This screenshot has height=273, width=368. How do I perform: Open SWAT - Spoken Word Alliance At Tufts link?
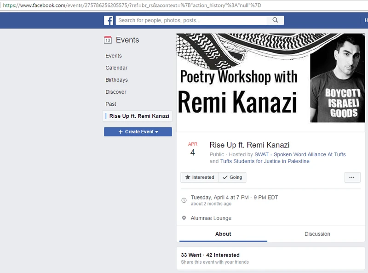tap(300, 154)
